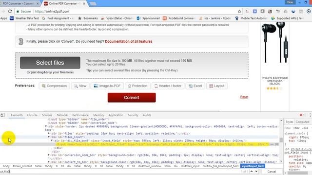
Task: Bookmark this page with star icon
Action: click(x=239, y=12)
